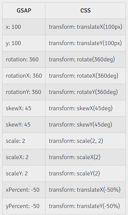
Task: Select the 'y: 100' cell
Action: point(24,43)
